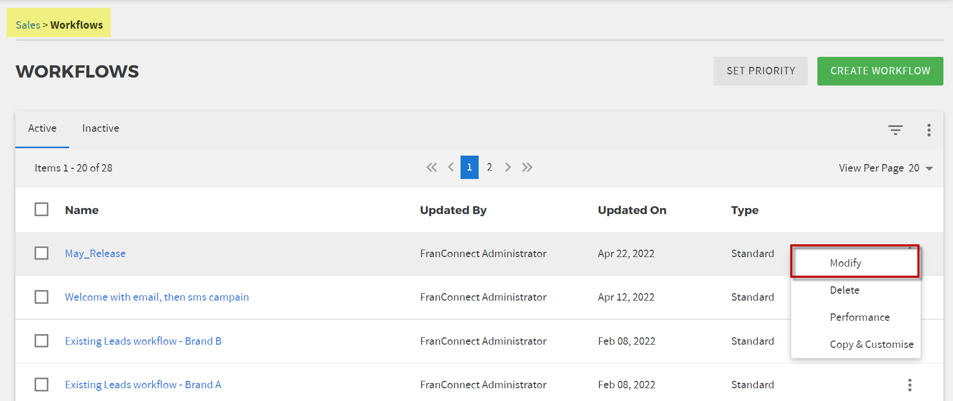Click Items 1 - 20 of 28 text
This screenshot has width=953, height=401.
point(73,168)
